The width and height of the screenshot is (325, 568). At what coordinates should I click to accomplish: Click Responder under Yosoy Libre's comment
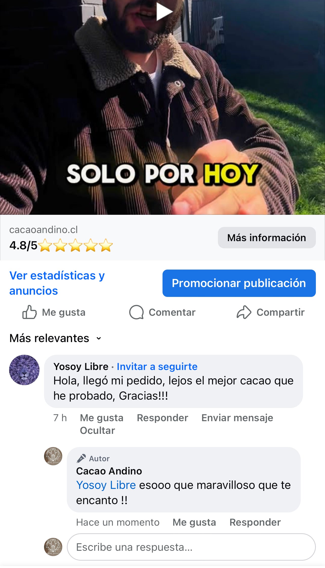[x=162, y=418]
